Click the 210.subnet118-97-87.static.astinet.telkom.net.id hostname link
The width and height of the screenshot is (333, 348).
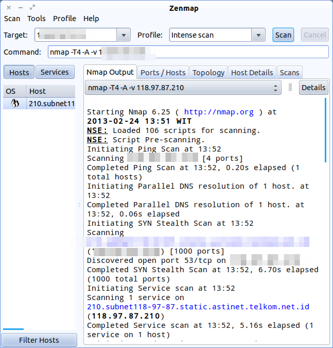tap(198, 307)
